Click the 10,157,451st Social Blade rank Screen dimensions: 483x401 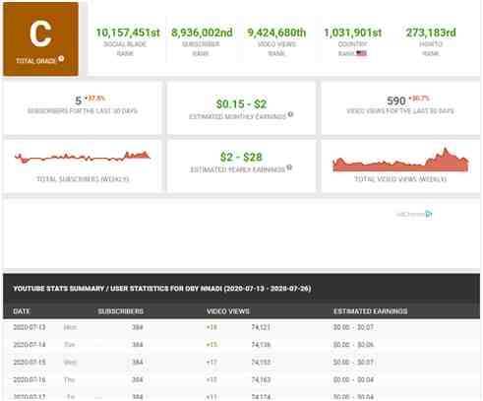pos(128,33)
